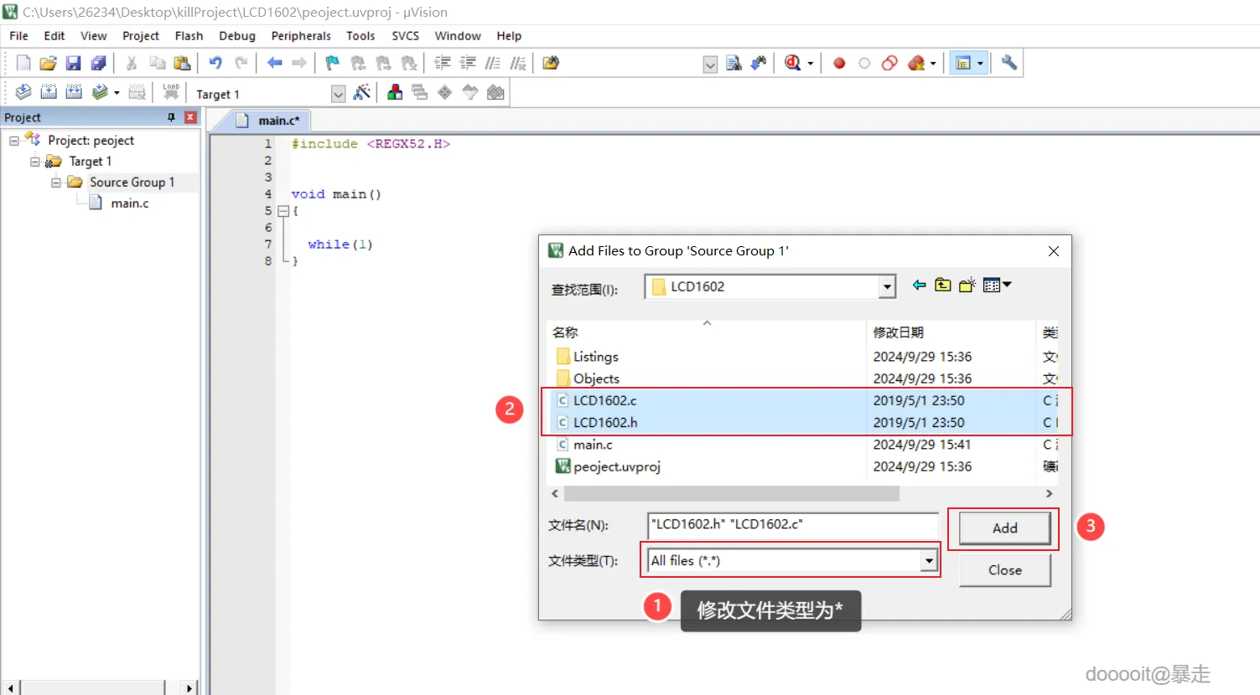Screen dimensions: 1260x695
Task: Open the Project menu
Action: click(141, 36)
